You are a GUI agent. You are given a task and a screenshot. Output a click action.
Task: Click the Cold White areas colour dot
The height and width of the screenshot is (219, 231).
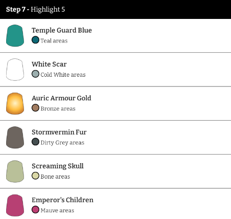pos(35,74)
